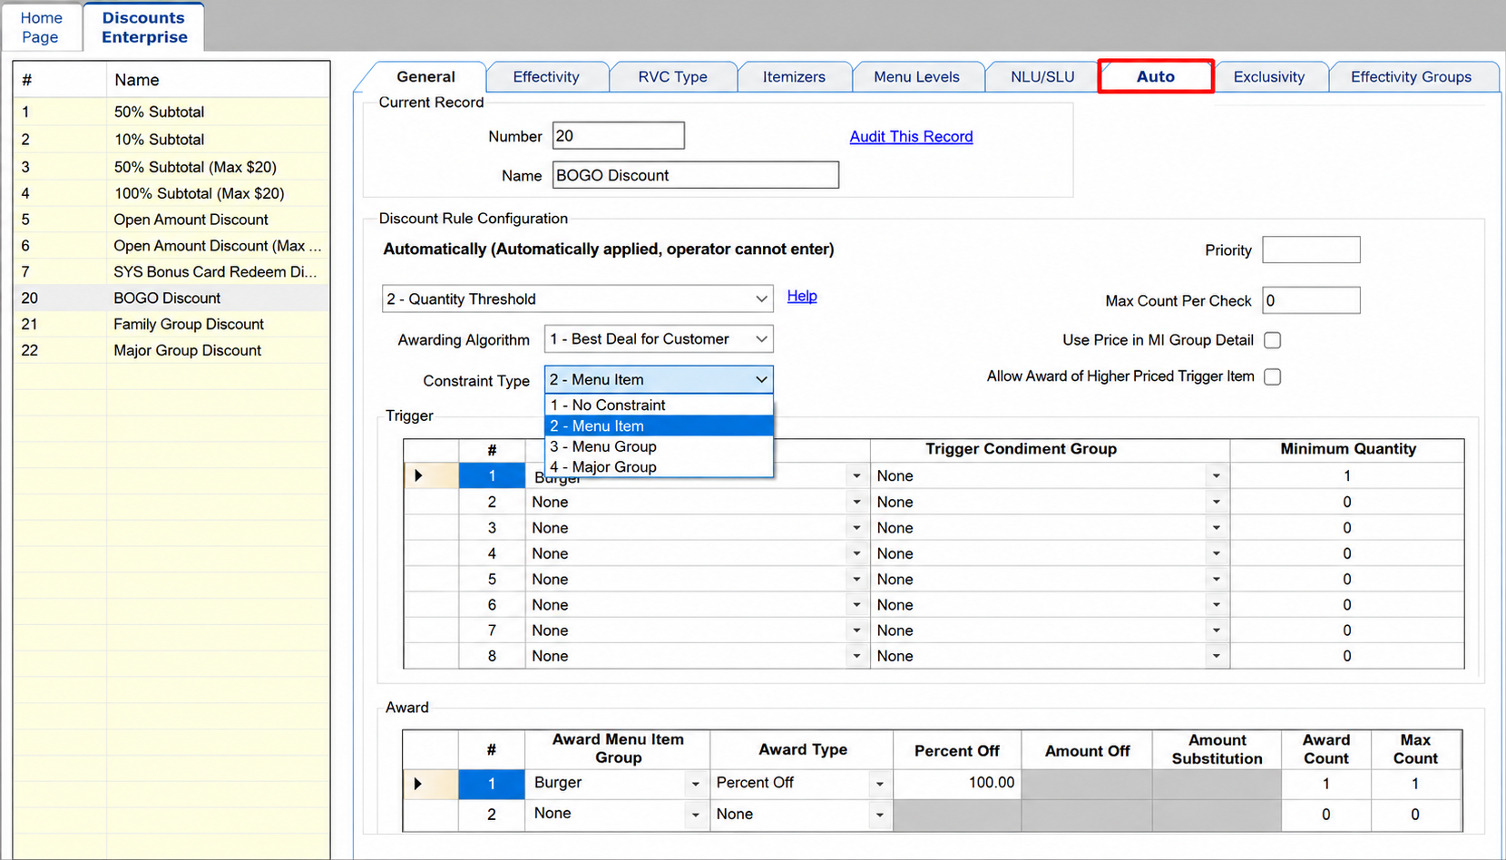Screen dimensions: 1506x860
Task: Open trigger row 8 condiment group dropdown arrow
Action: 1216,656
